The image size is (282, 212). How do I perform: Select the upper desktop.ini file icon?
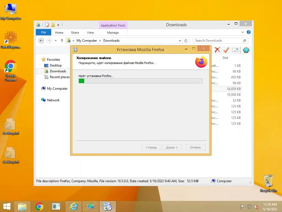(x=11, y=126)
